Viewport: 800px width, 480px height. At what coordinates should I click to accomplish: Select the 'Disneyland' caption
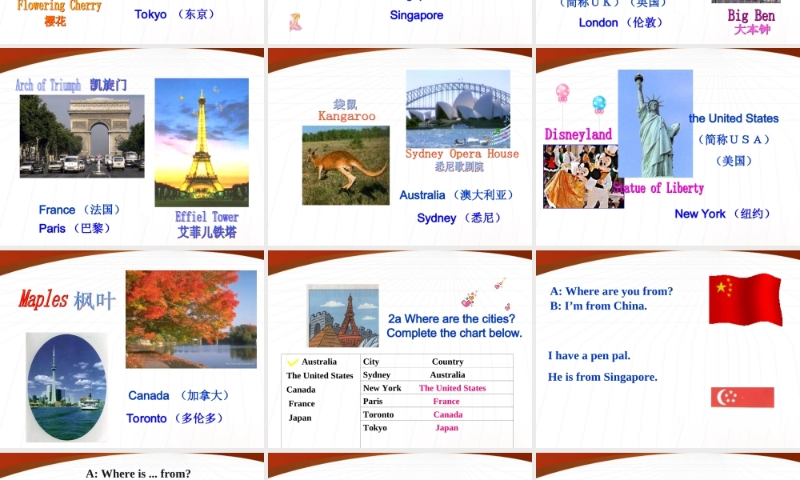pos(578,134)
